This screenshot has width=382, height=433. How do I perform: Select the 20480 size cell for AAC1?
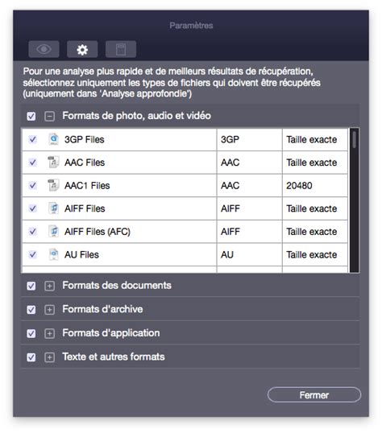(315, 186)
